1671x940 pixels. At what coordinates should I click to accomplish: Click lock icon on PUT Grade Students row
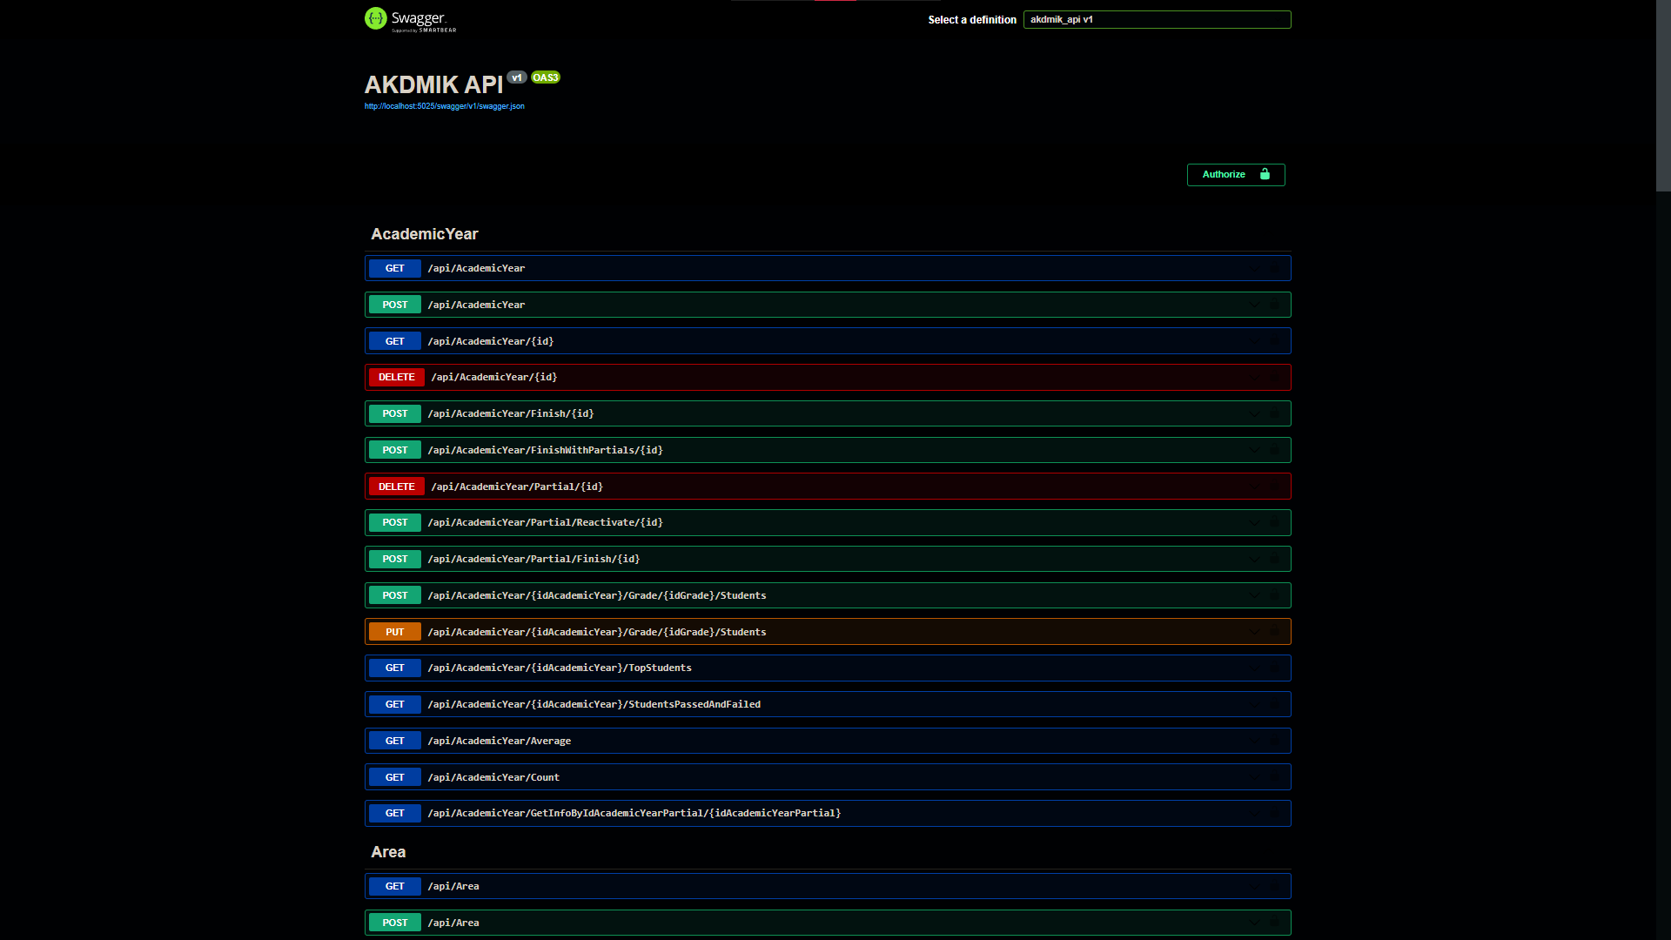point(1275,632)
